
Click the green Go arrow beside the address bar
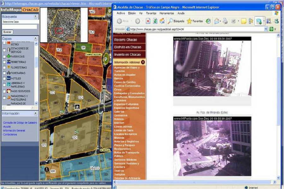[x=271, y=29]
